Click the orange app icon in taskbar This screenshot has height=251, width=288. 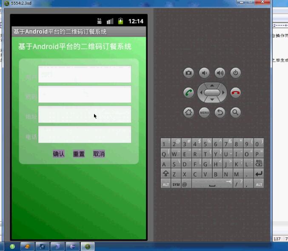(x=27, y=246)
